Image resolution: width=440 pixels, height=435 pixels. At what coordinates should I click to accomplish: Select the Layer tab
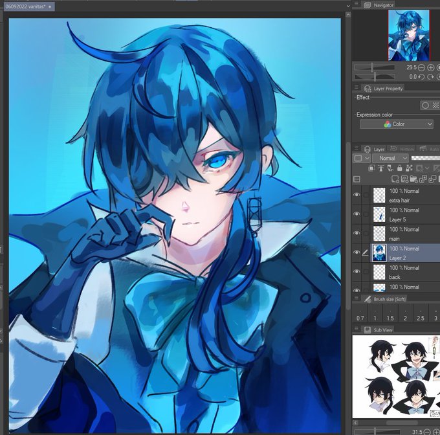pyautogui.click(x=374, y=149)
